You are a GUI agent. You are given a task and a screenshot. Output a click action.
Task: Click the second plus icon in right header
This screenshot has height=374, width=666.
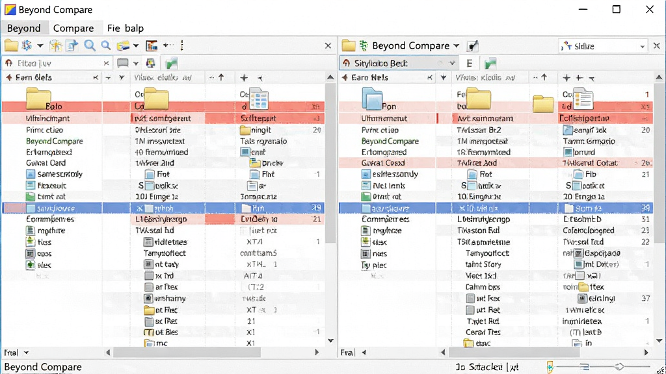tap(579, 78)
